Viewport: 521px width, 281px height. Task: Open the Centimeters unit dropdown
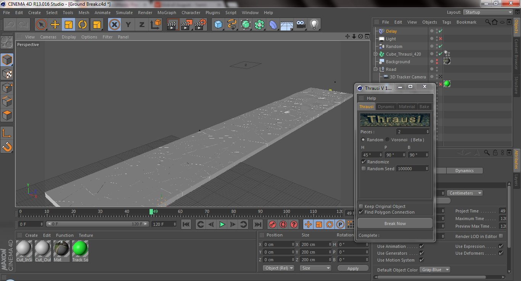(465, 193)
